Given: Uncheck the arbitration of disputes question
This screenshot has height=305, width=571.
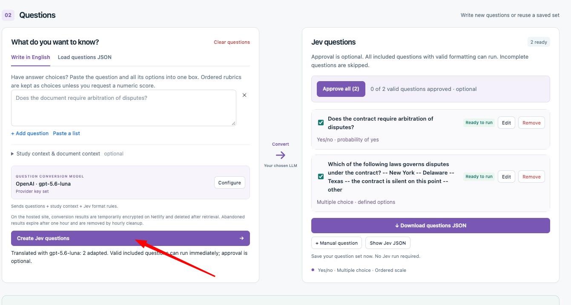Looking at the screenshot, I should point(321,123).
